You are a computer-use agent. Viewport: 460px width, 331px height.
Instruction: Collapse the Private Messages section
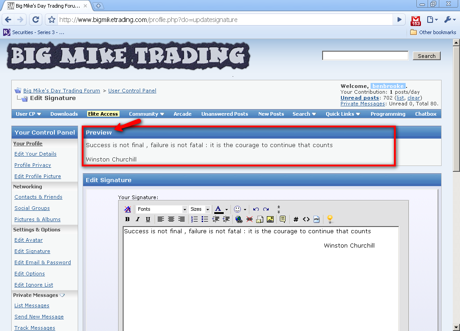(x=62, y=295)
